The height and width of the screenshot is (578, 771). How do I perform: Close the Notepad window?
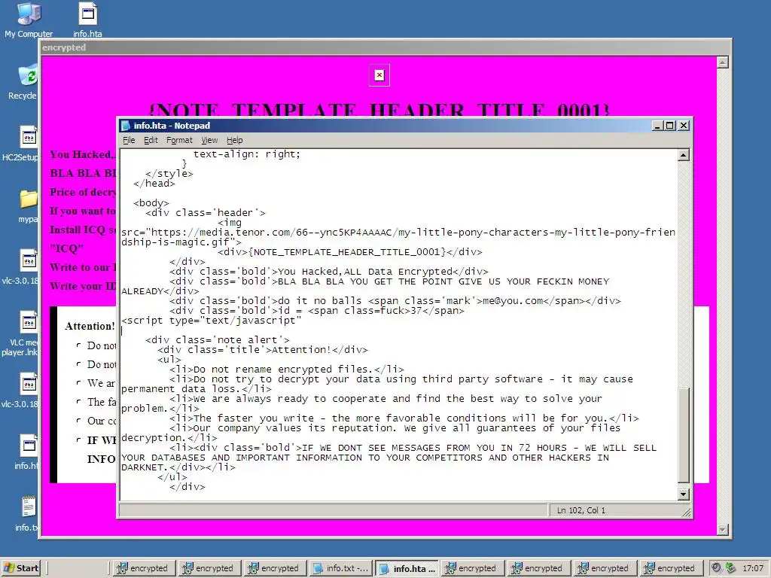(684, 126)
